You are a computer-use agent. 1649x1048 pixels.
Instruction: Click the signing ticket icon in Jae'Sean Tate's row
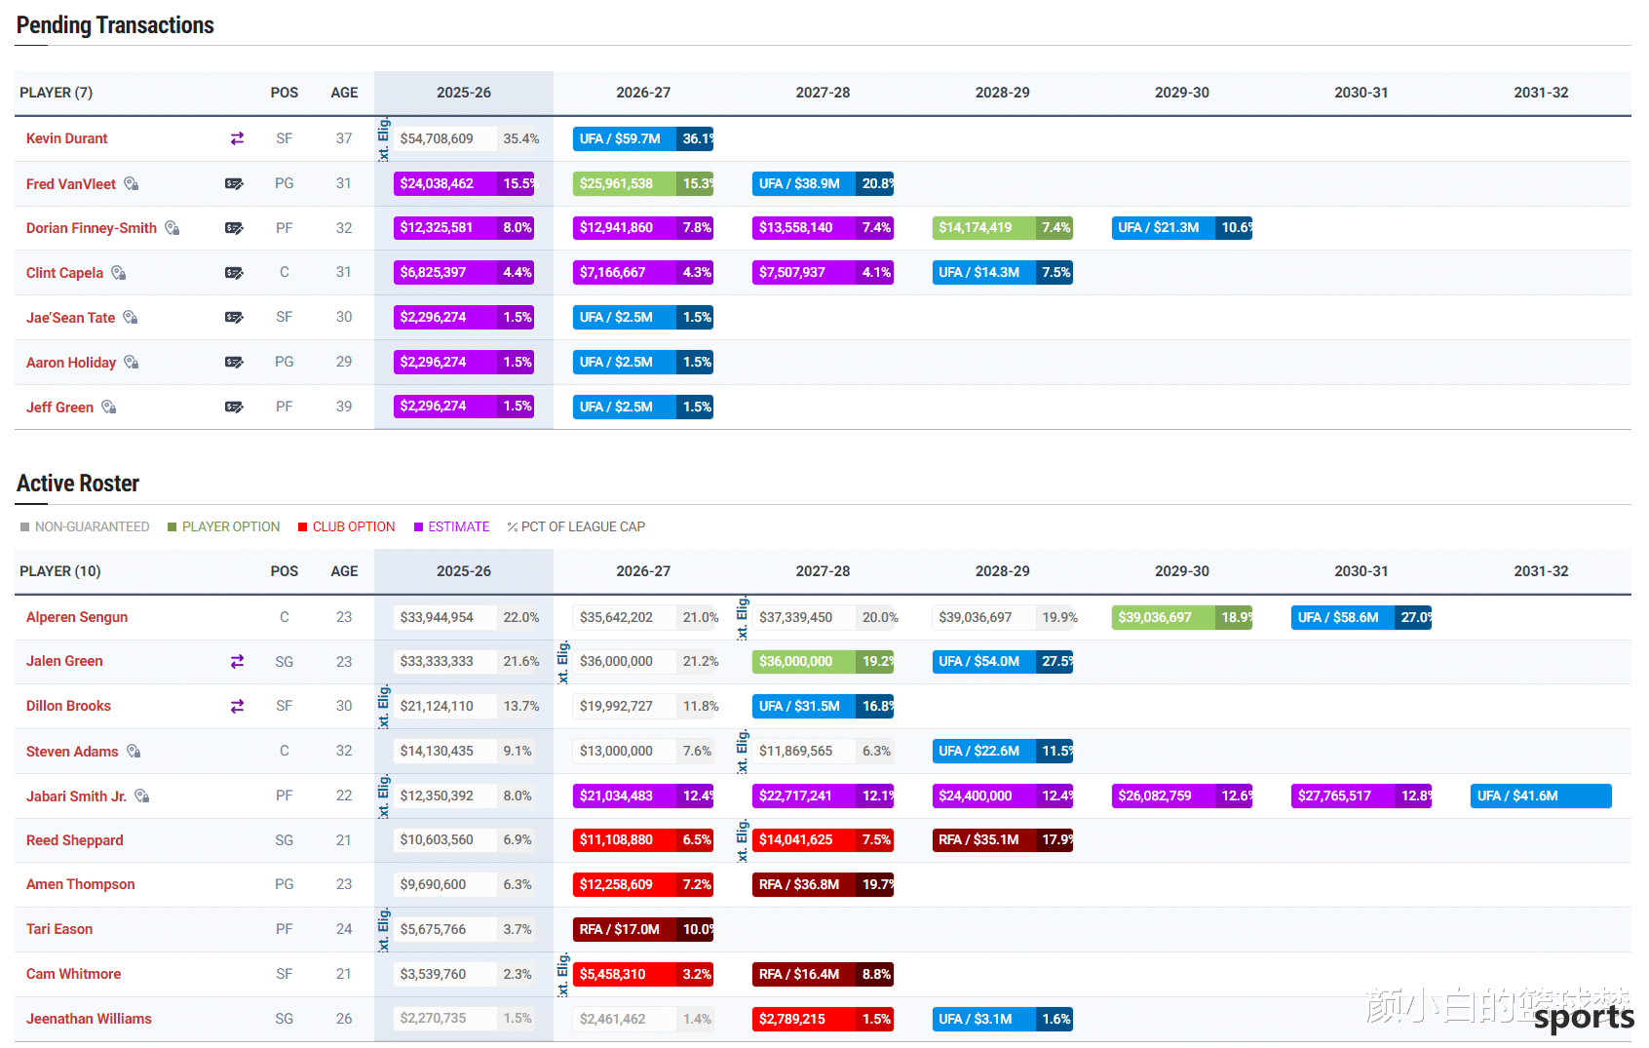pyautogui.click(x=234, y=317)
